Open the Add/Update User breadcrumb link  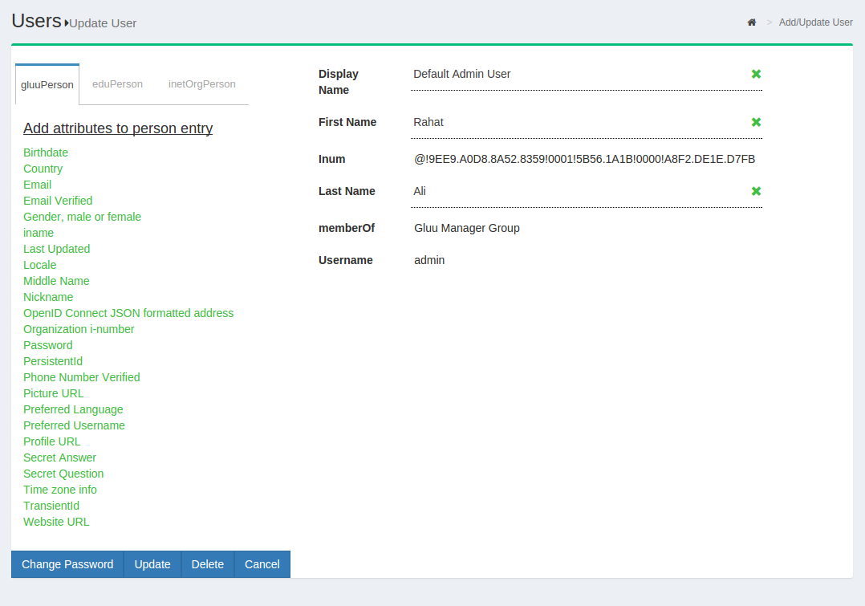pyautogui.click(x=815, y=22)
